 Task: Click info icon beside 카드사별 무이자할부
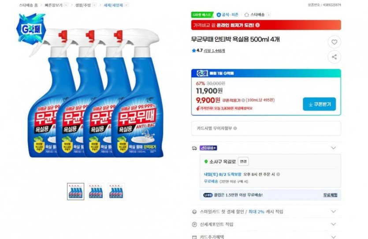[x=235, y=128]
